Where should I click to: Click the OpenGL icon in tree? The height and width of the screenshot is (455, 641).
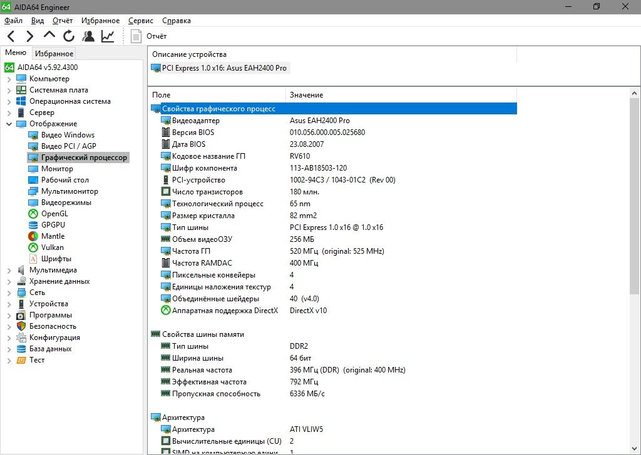[33, 214]
